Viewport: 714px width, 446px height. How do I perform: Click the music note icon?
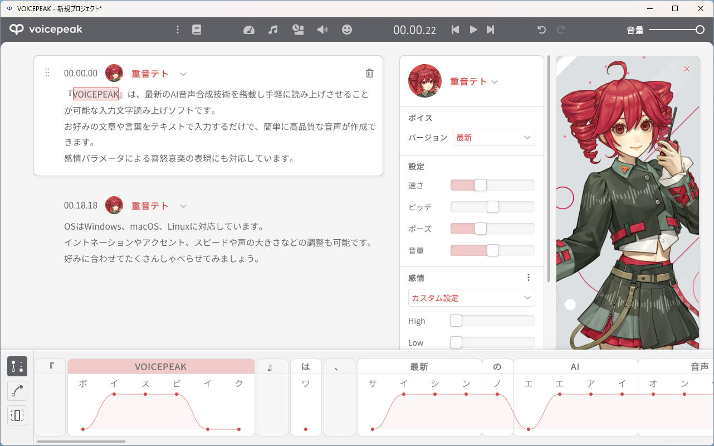[x=273, y=30]
